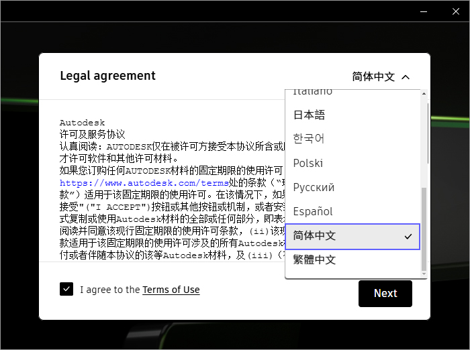Click the Next button

pyautogui.click(x=385, y=294)
